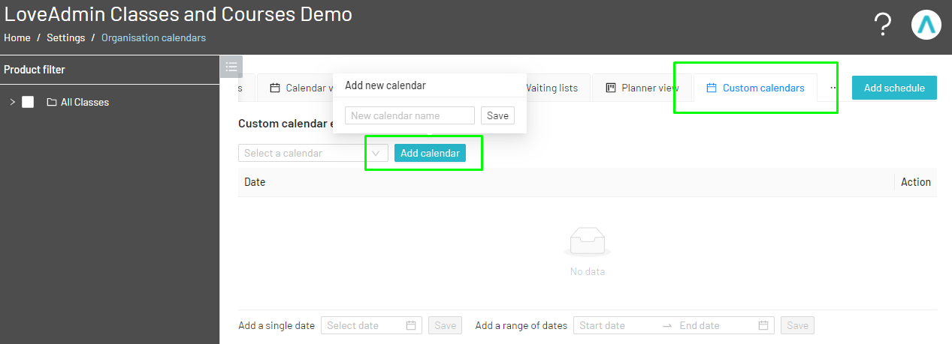Open Organisation calendars breadcrumb link
This screenshot has height=344, width=952.
pos(153,37)
